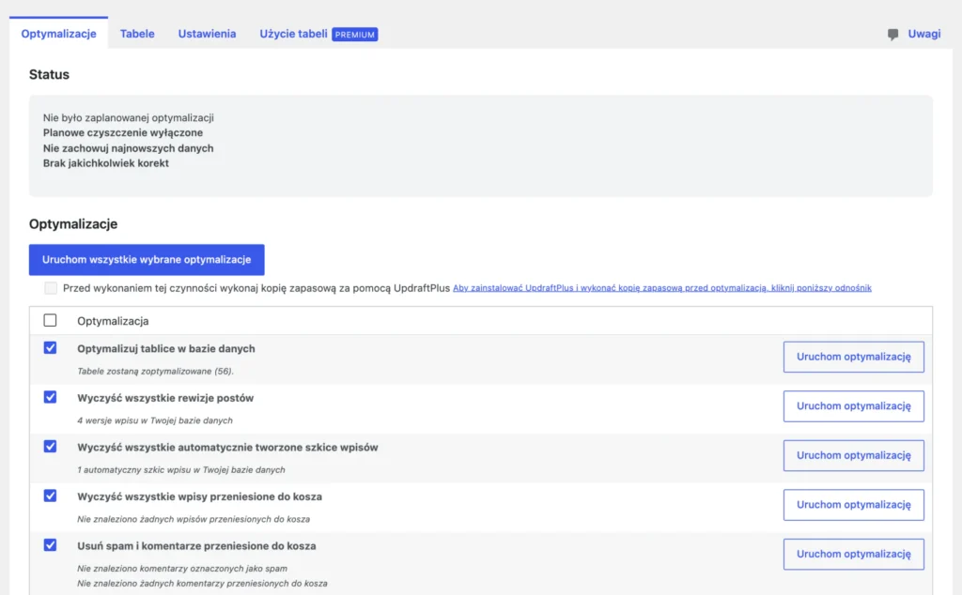This screenshot has width=962, height=595.
Task: Click the Status heading
Action: (x=49, y=74)
